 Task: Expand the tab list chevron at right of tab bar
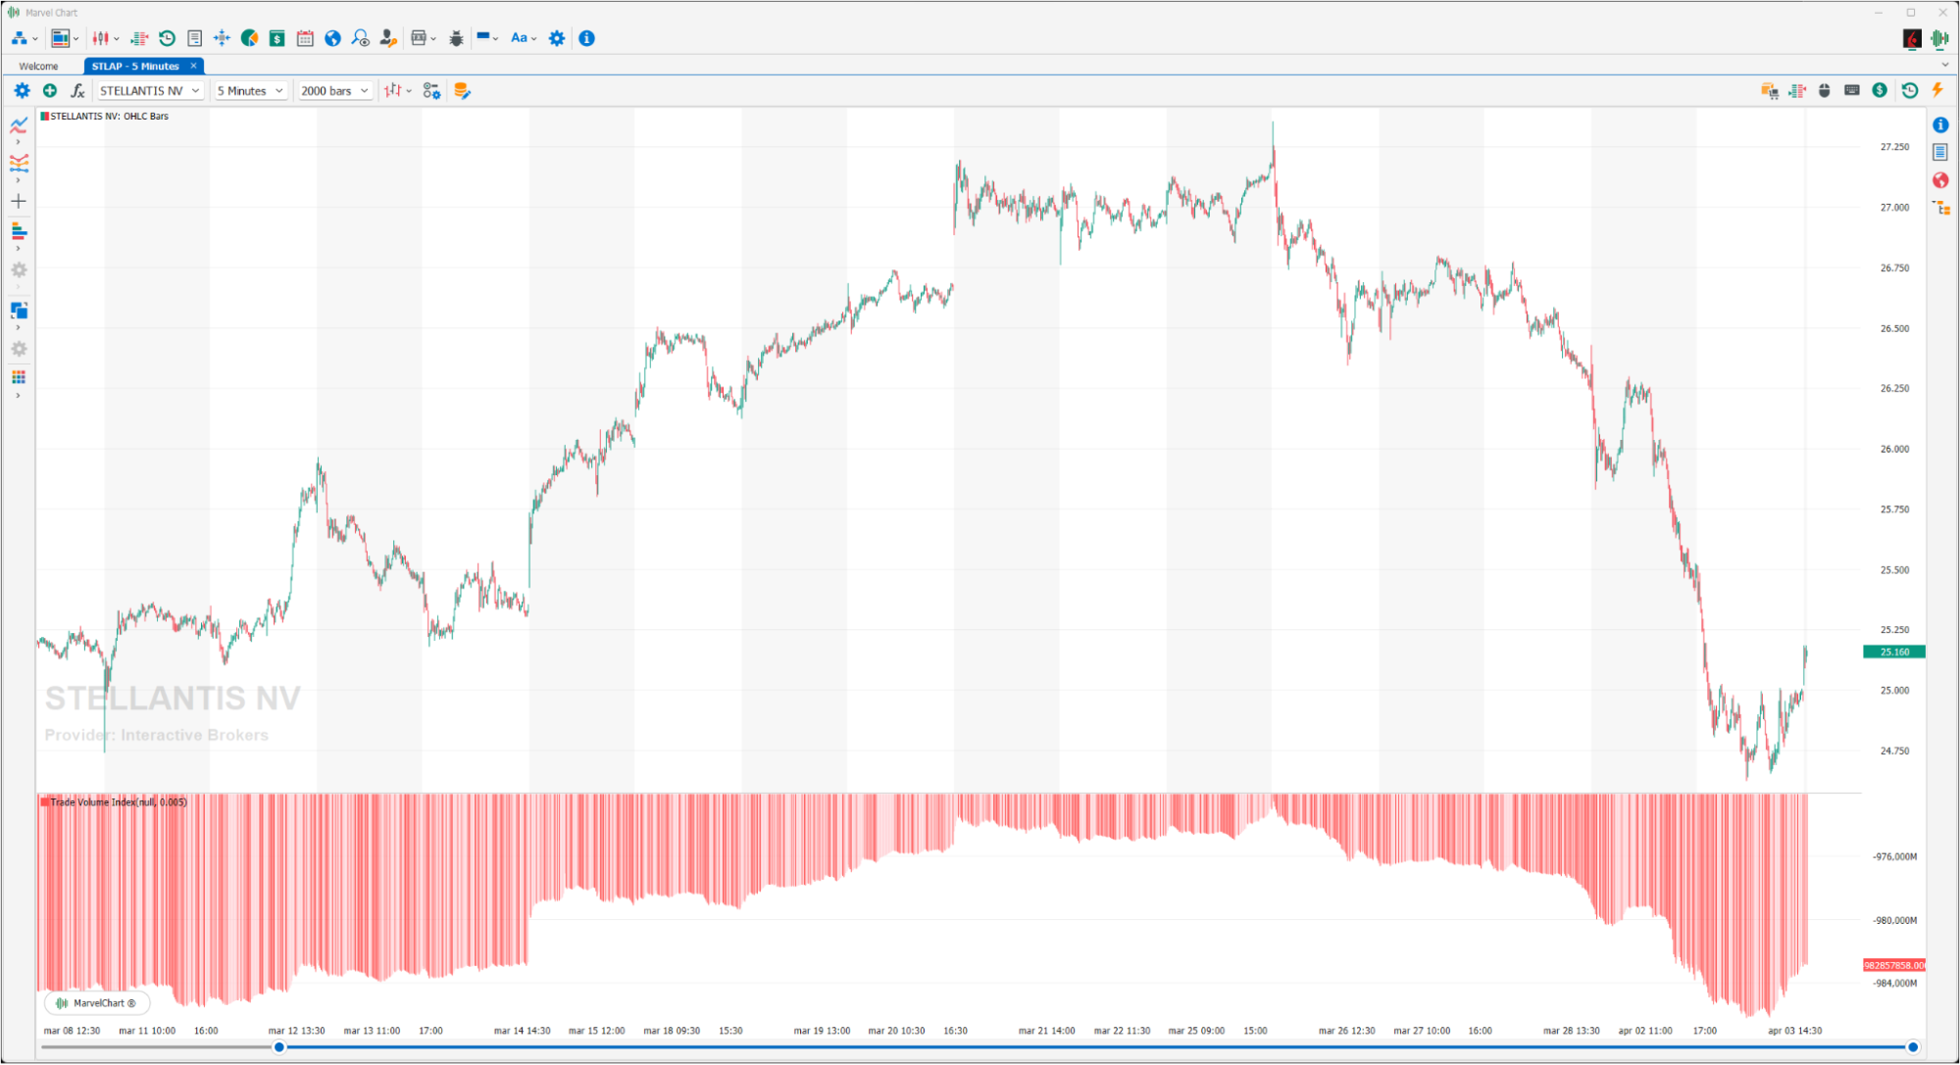(1944, 65)
